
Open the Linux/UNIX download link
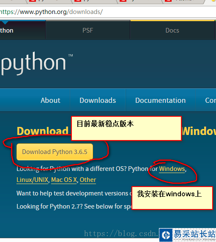pyautogui.click(x=33, y=180)
